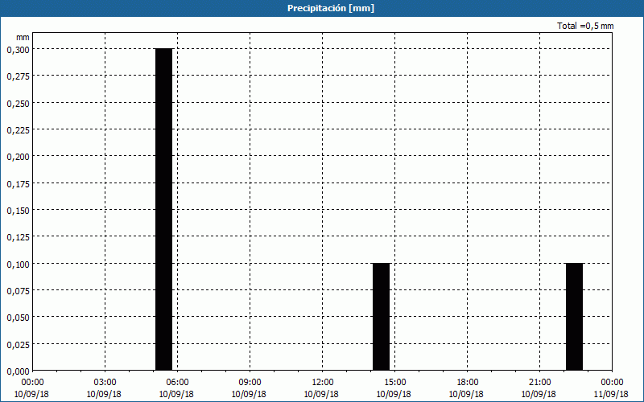Image resolution: width=644 pixels, height=402 pixels.
Task: Click the 0,275 y-axis label
Action: 18,76
